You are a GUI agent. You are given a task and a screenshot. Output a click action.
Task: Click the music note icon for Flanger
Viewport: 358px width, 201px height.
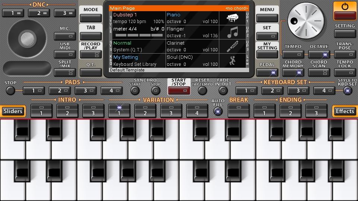[x=232, y=32]
